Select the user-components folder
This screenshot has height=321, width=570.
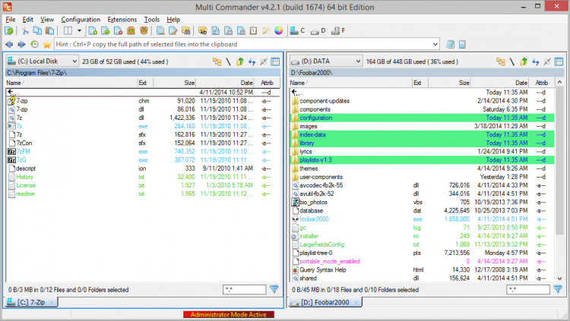coord(422,177)
